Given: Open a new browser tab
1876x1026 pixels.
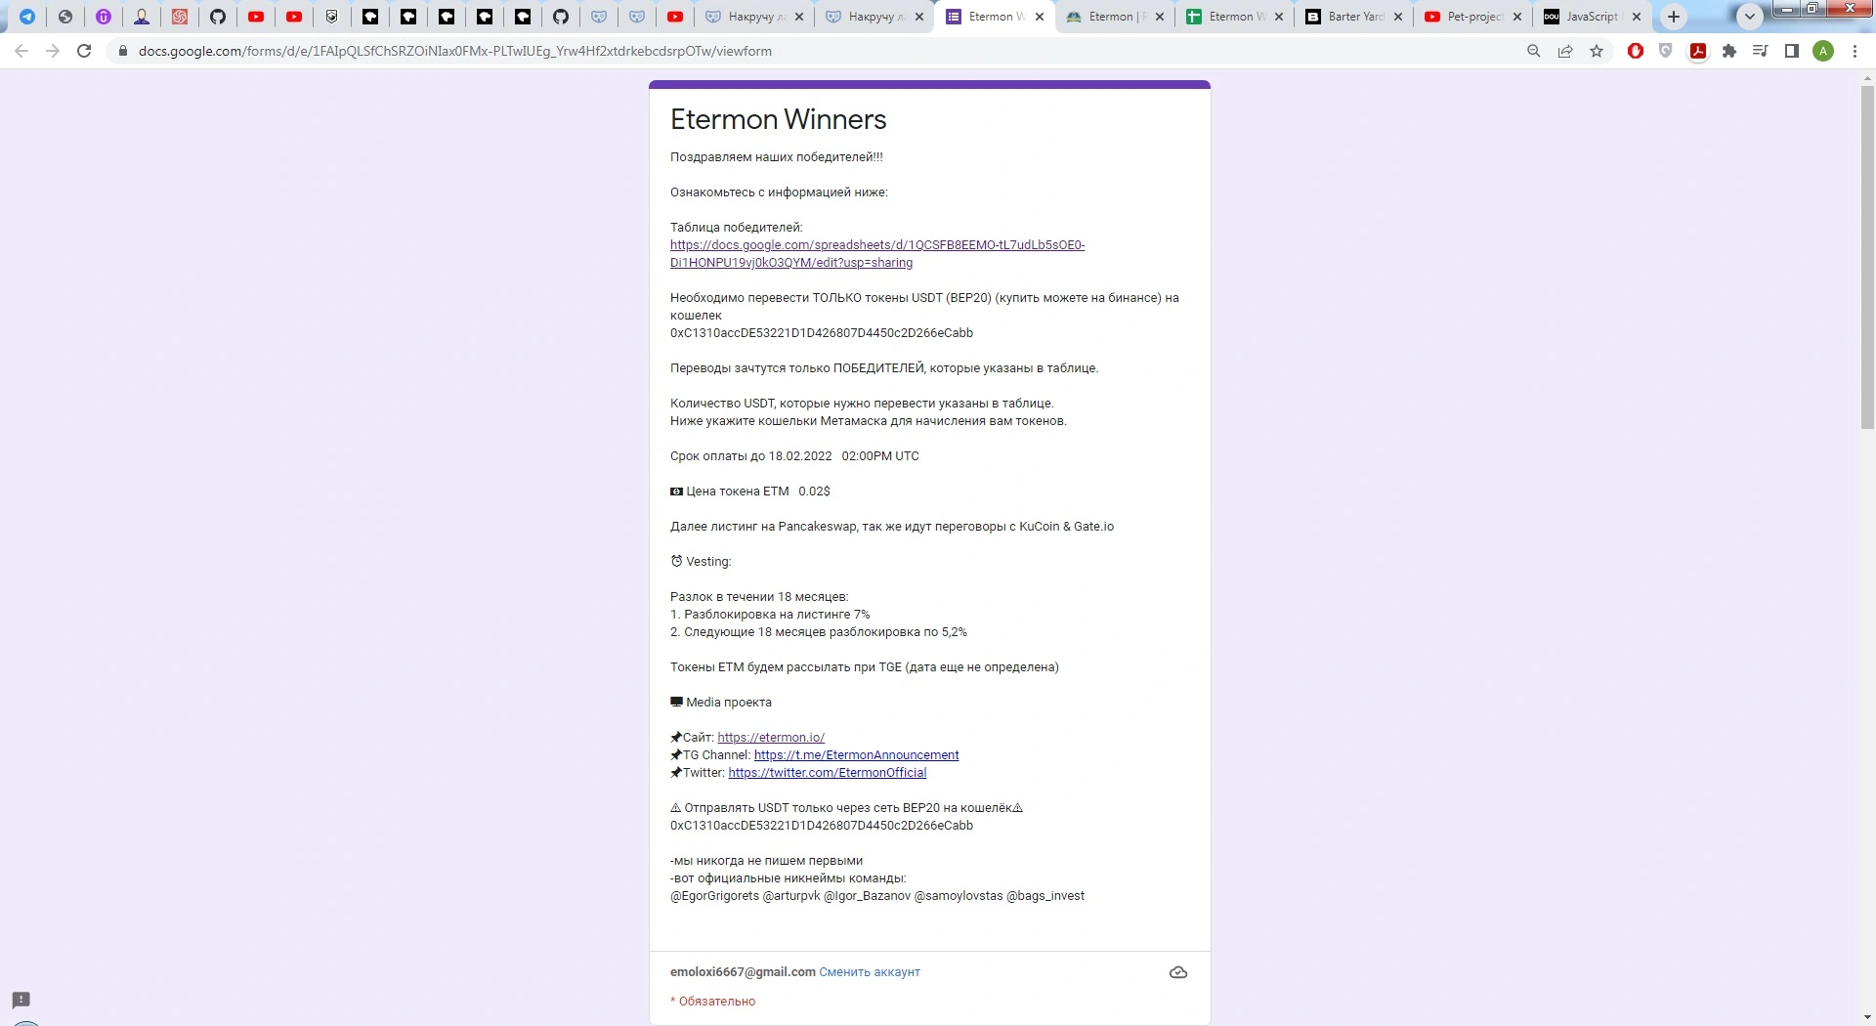Looking at the screenshot, I should pyautogui.click(x=1674, y=17).
